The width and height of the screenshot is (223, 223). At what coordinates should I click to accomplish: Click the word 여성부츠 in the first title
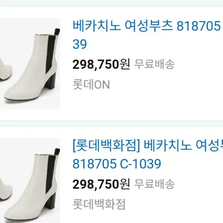pos(149,26)
